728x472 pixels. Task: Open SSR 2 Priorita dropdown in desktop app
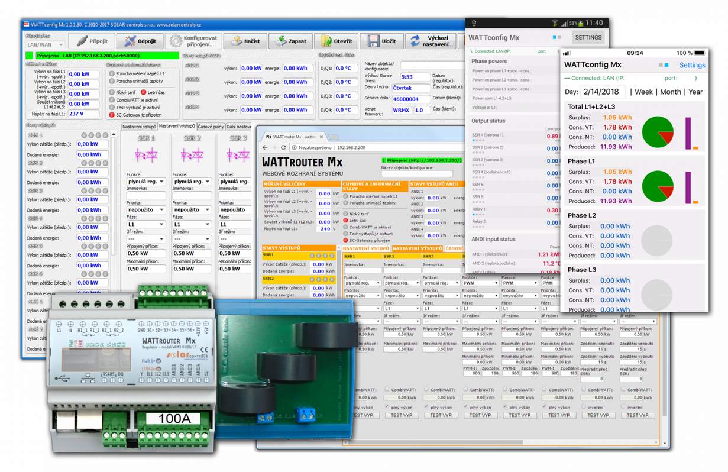(192, 209)
